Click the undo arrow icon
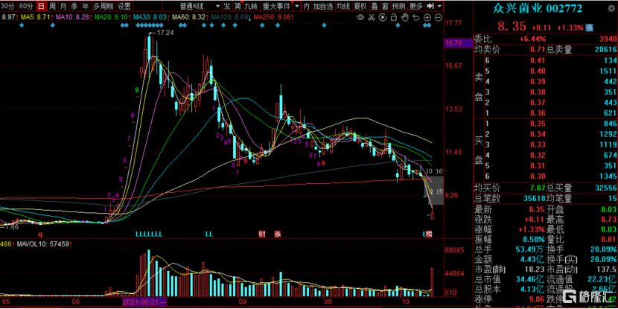 [415, 17]
